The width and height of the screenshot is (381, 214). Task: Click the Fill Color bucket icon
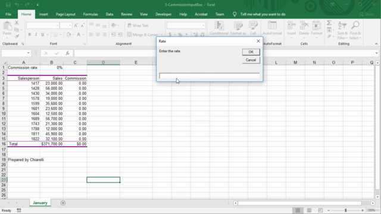[x=68, y=34]
